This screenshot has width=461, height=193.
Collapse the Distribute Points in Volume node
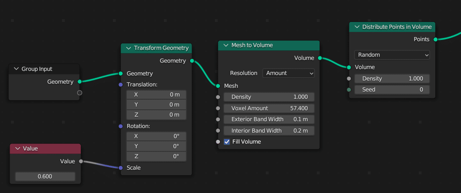(x=356, y=27)
